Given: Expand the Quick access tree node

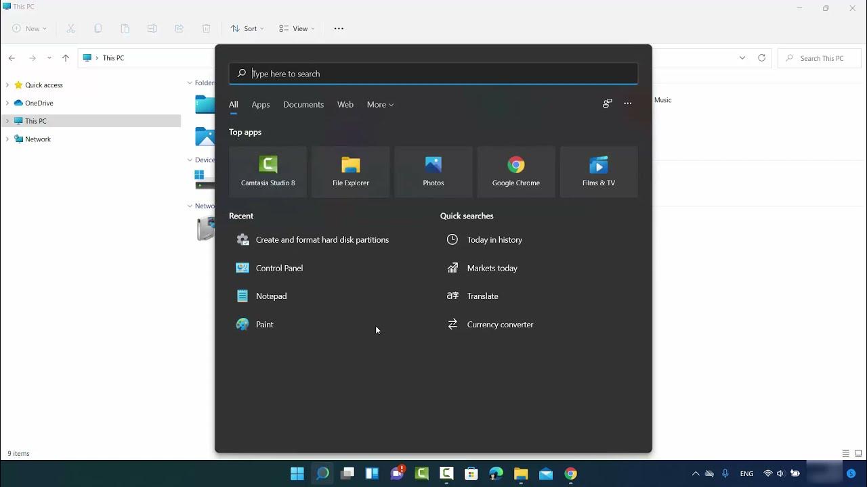Looking at the screenshot, I should tap(7, 85).
